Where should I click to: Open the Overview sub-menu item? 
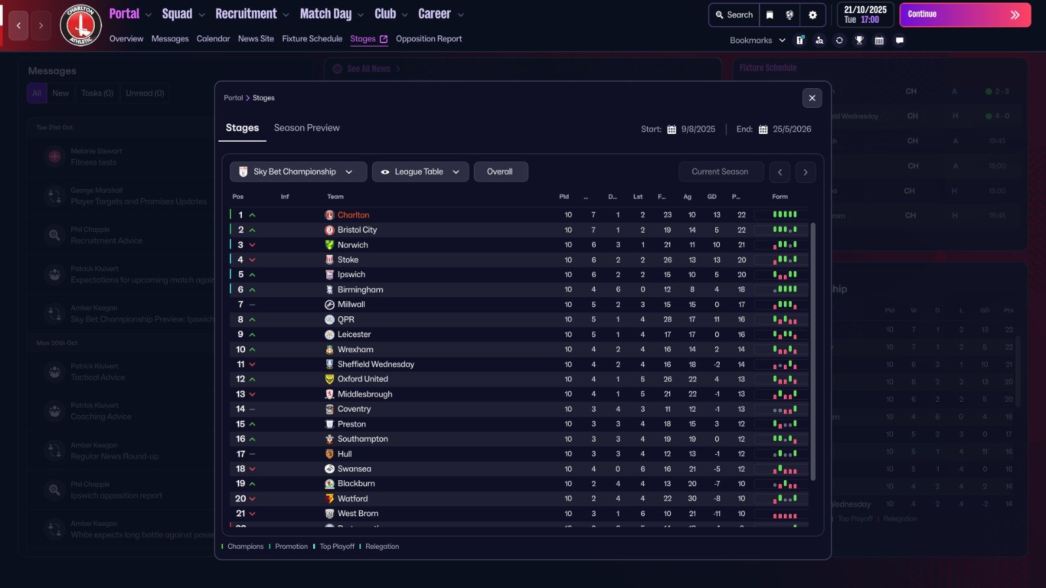click(126, 39)
